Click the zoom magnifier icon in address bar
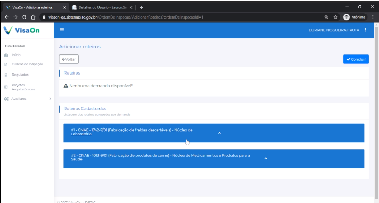The image size is (379, 203). (326, 17)
